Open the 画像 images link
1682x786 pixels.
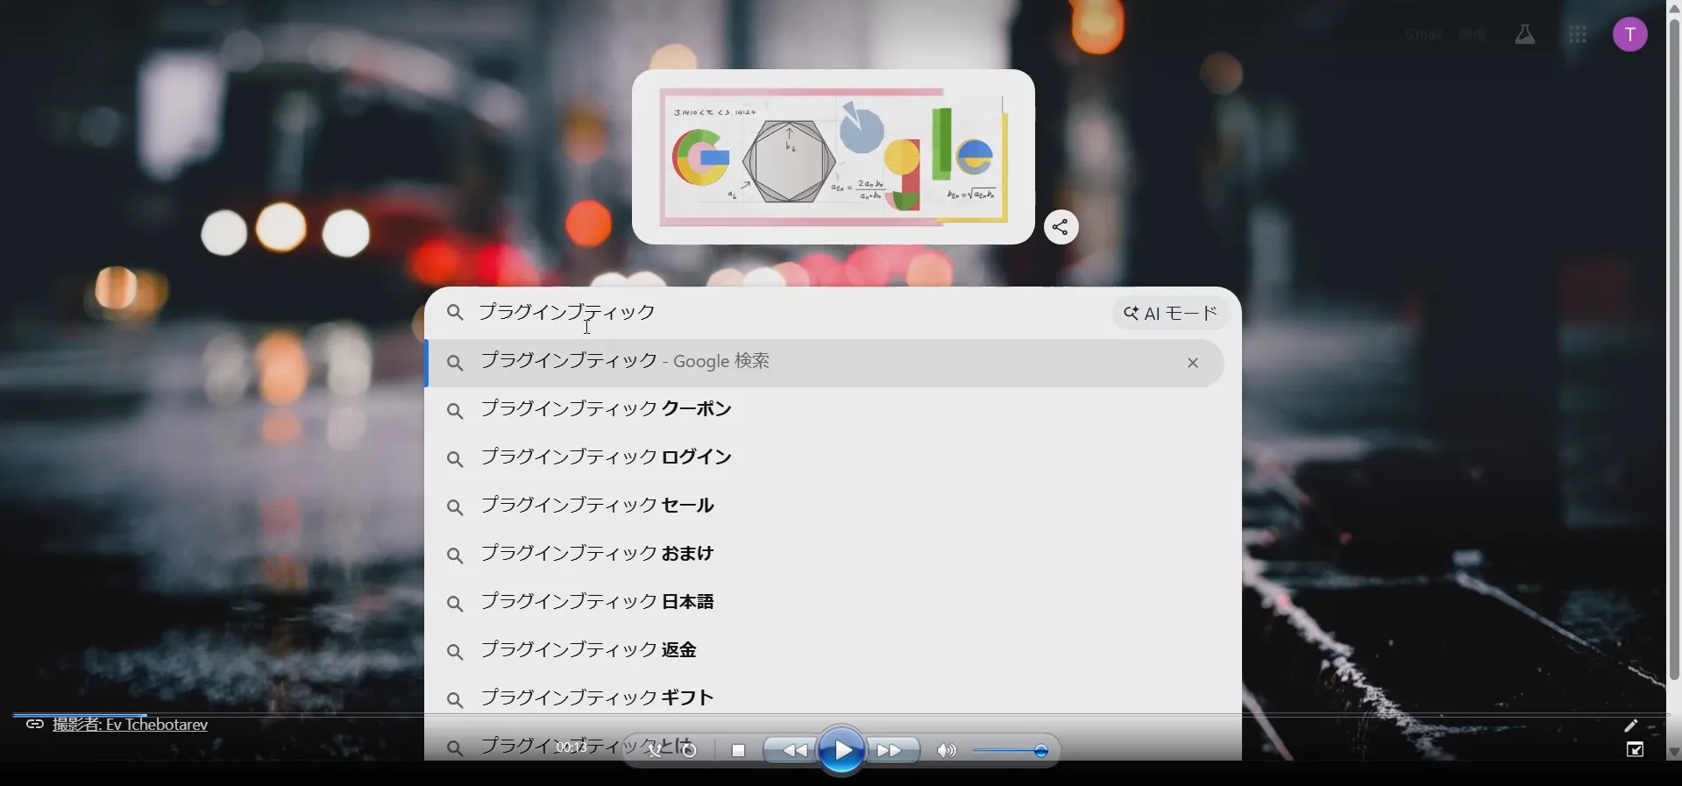1473,35
